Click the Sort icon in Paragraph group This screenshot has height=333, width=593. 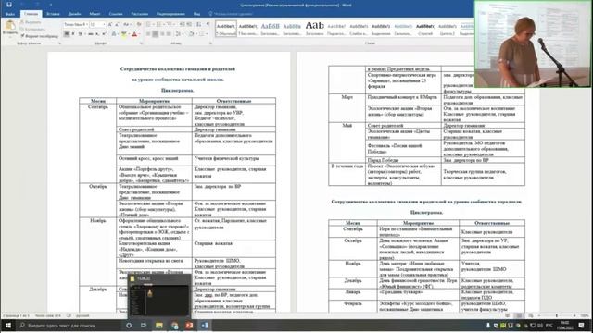point(198,25)
